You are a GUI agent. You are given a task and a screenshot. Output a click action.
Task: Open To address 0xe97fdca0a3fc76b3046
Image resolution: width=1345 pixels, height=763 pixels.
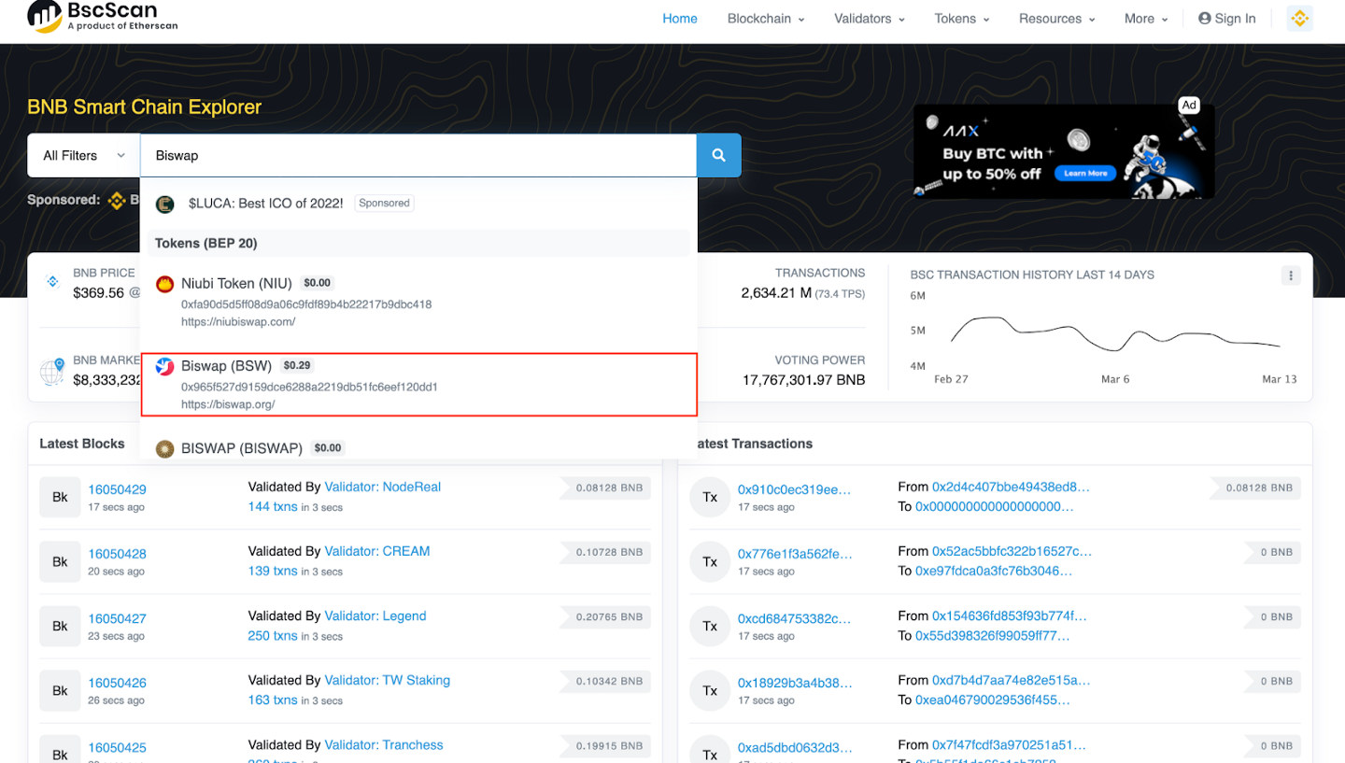tap(994, 571)
